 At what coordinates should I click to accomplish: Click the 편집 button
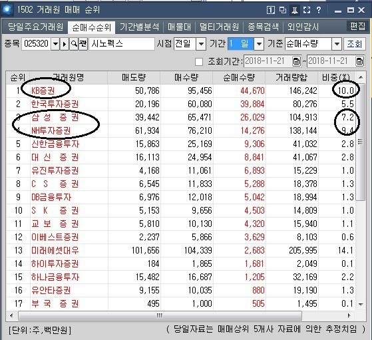pos(357,26)
